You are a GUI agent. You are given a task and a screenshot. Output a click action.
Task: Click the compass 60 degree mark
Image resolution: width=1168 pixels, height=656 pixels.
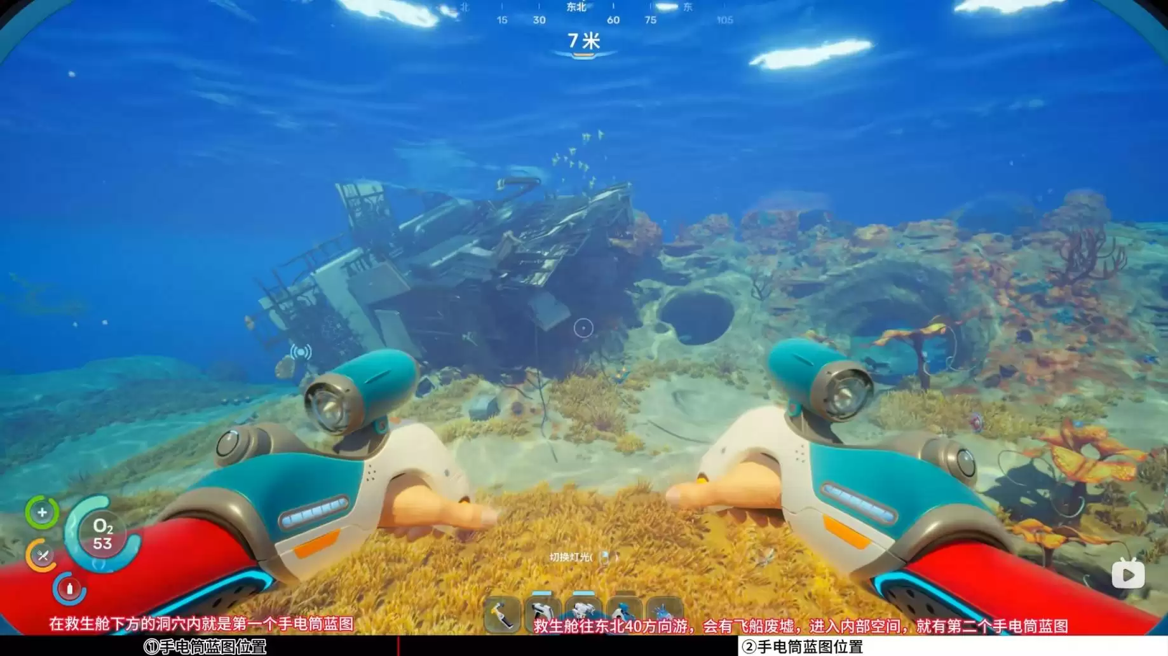(613, 20)
